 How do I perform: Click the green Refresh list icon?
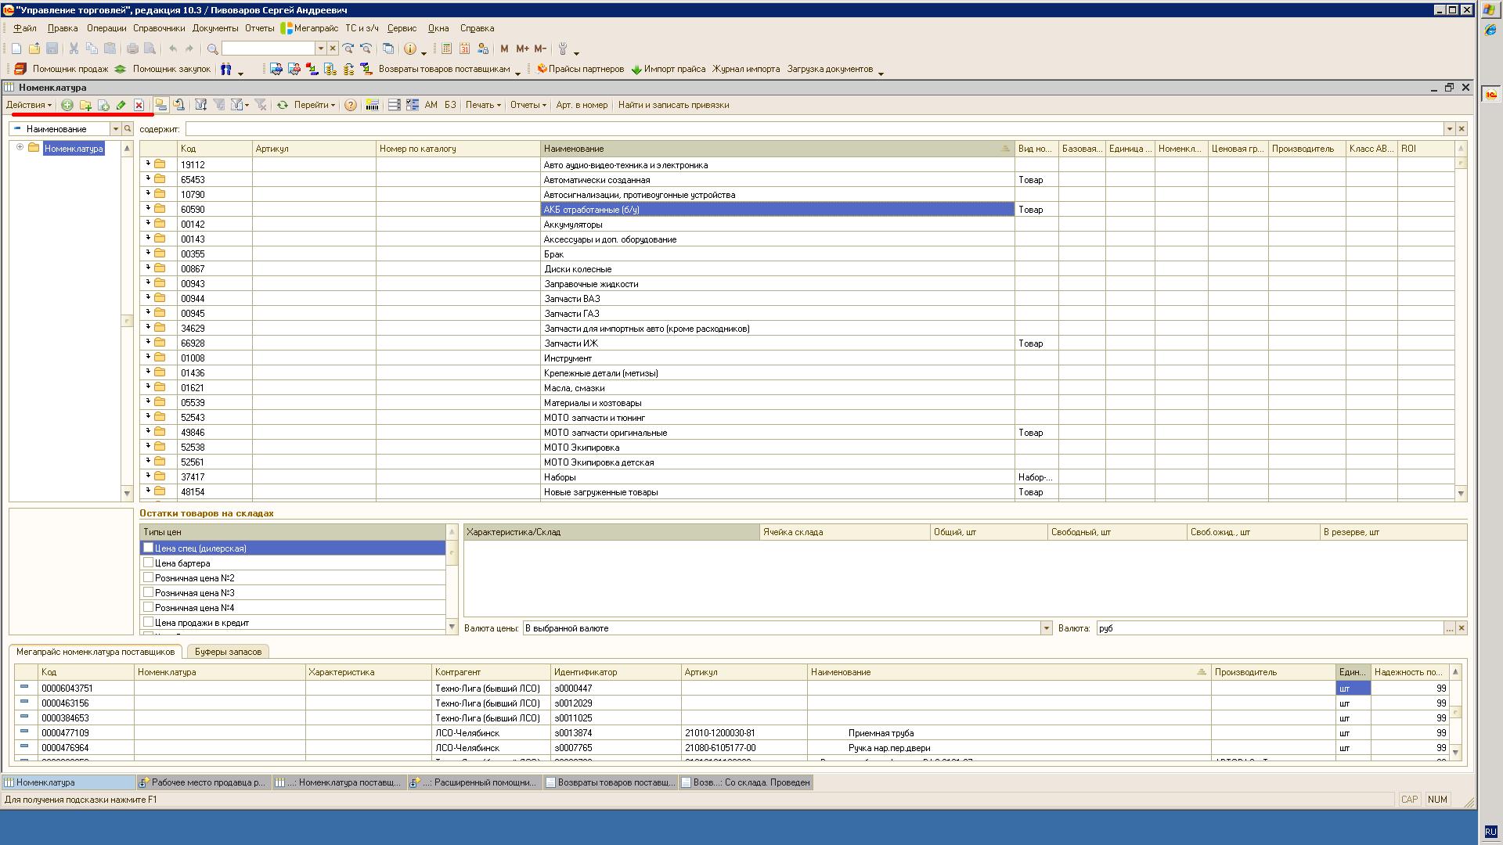(282, 105)
